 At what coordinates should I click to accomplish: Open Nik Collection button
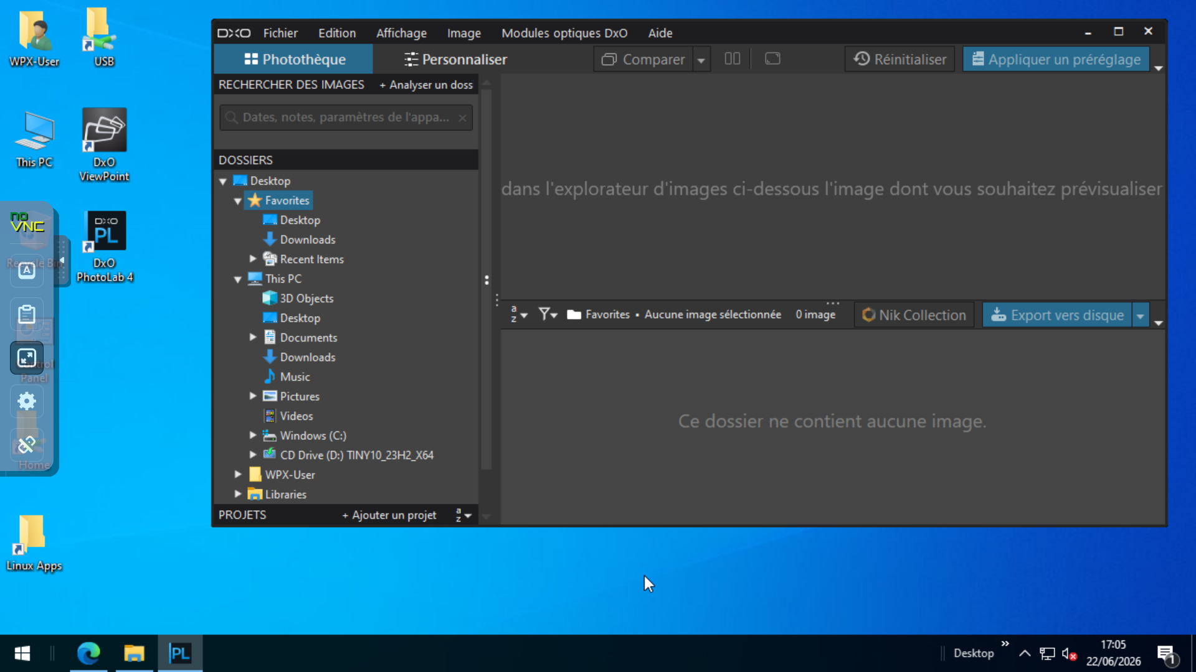point(914,315)
